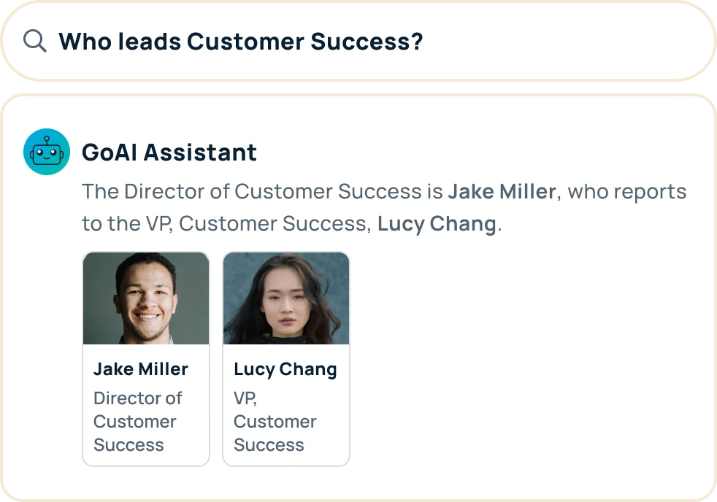
Task: Select the Jake Miller card name
Action: 141,369
